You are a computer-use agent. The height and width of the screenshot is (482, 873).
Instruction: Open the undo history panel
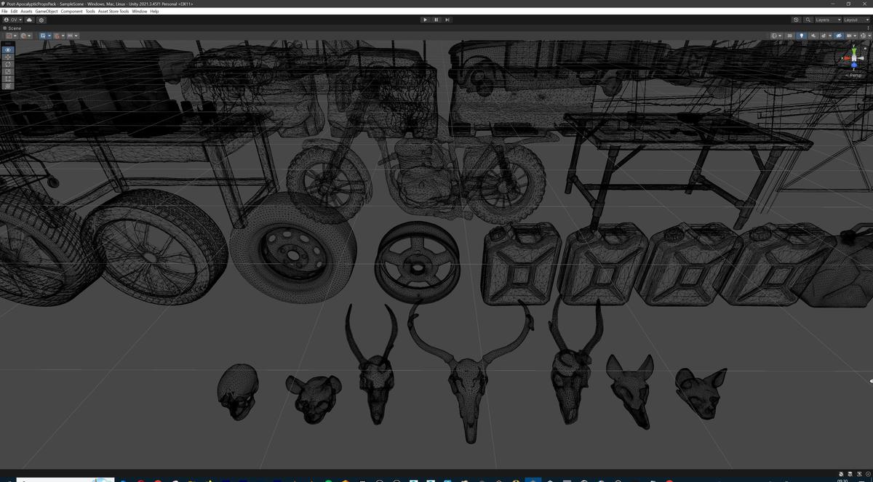796,20
